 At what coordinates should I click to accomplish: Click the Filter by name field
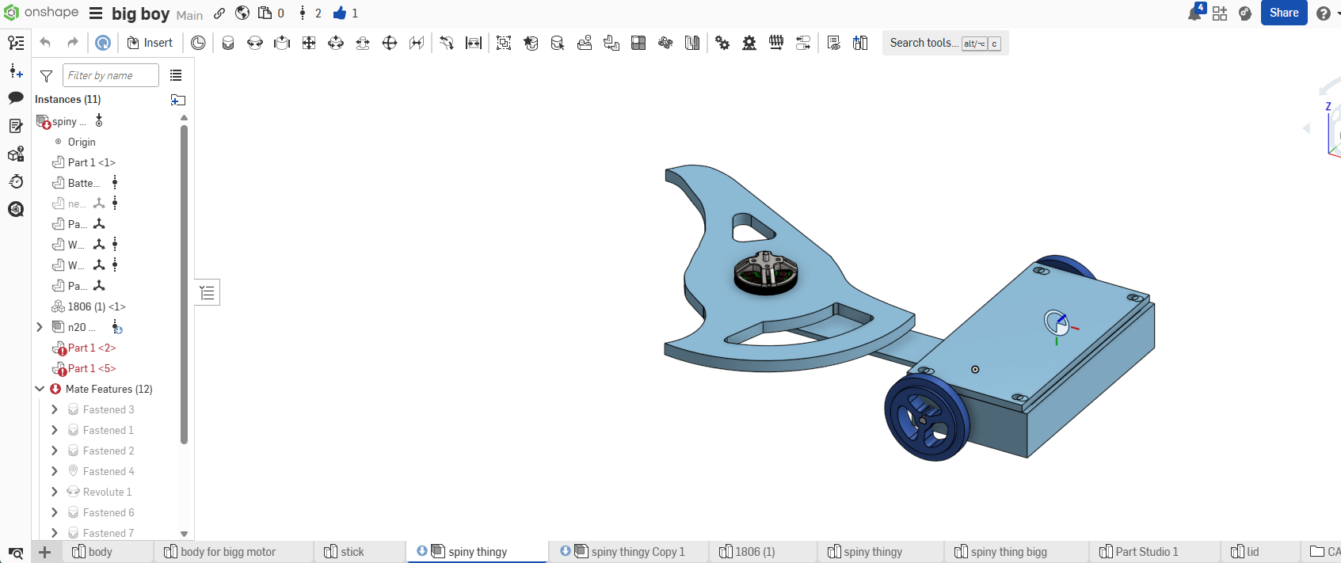coord(110,75)
